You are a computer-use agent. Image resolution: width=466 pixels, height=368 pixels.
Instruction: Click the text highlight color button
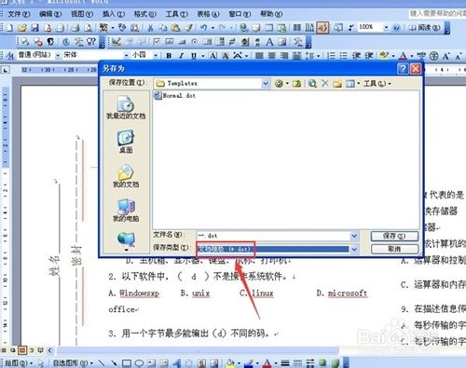(384, 56)
